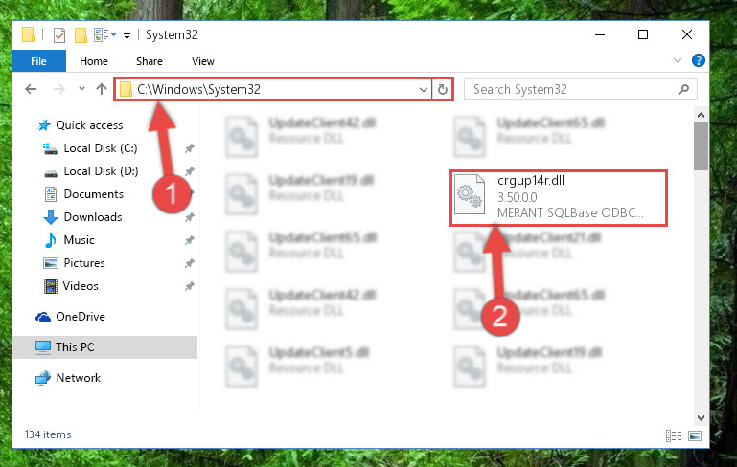Click the search magnifier icon
This screenshot has width=737, height=467.
(x=684, y=89)
